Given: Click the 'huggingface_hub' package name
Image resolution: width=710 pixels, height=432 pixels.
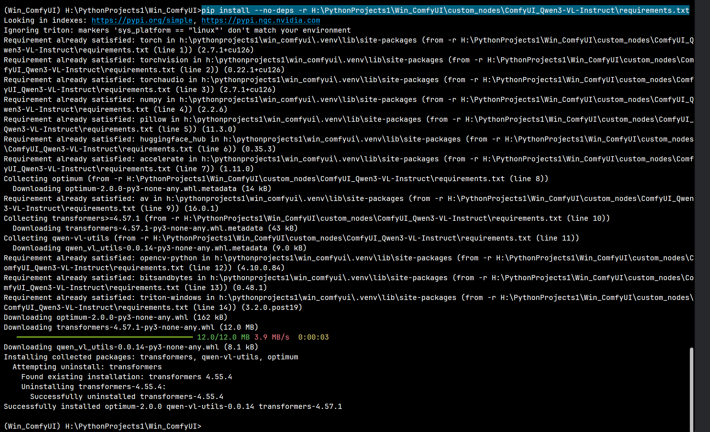Looking at the screenshot, I should click(x=173, y=139).
